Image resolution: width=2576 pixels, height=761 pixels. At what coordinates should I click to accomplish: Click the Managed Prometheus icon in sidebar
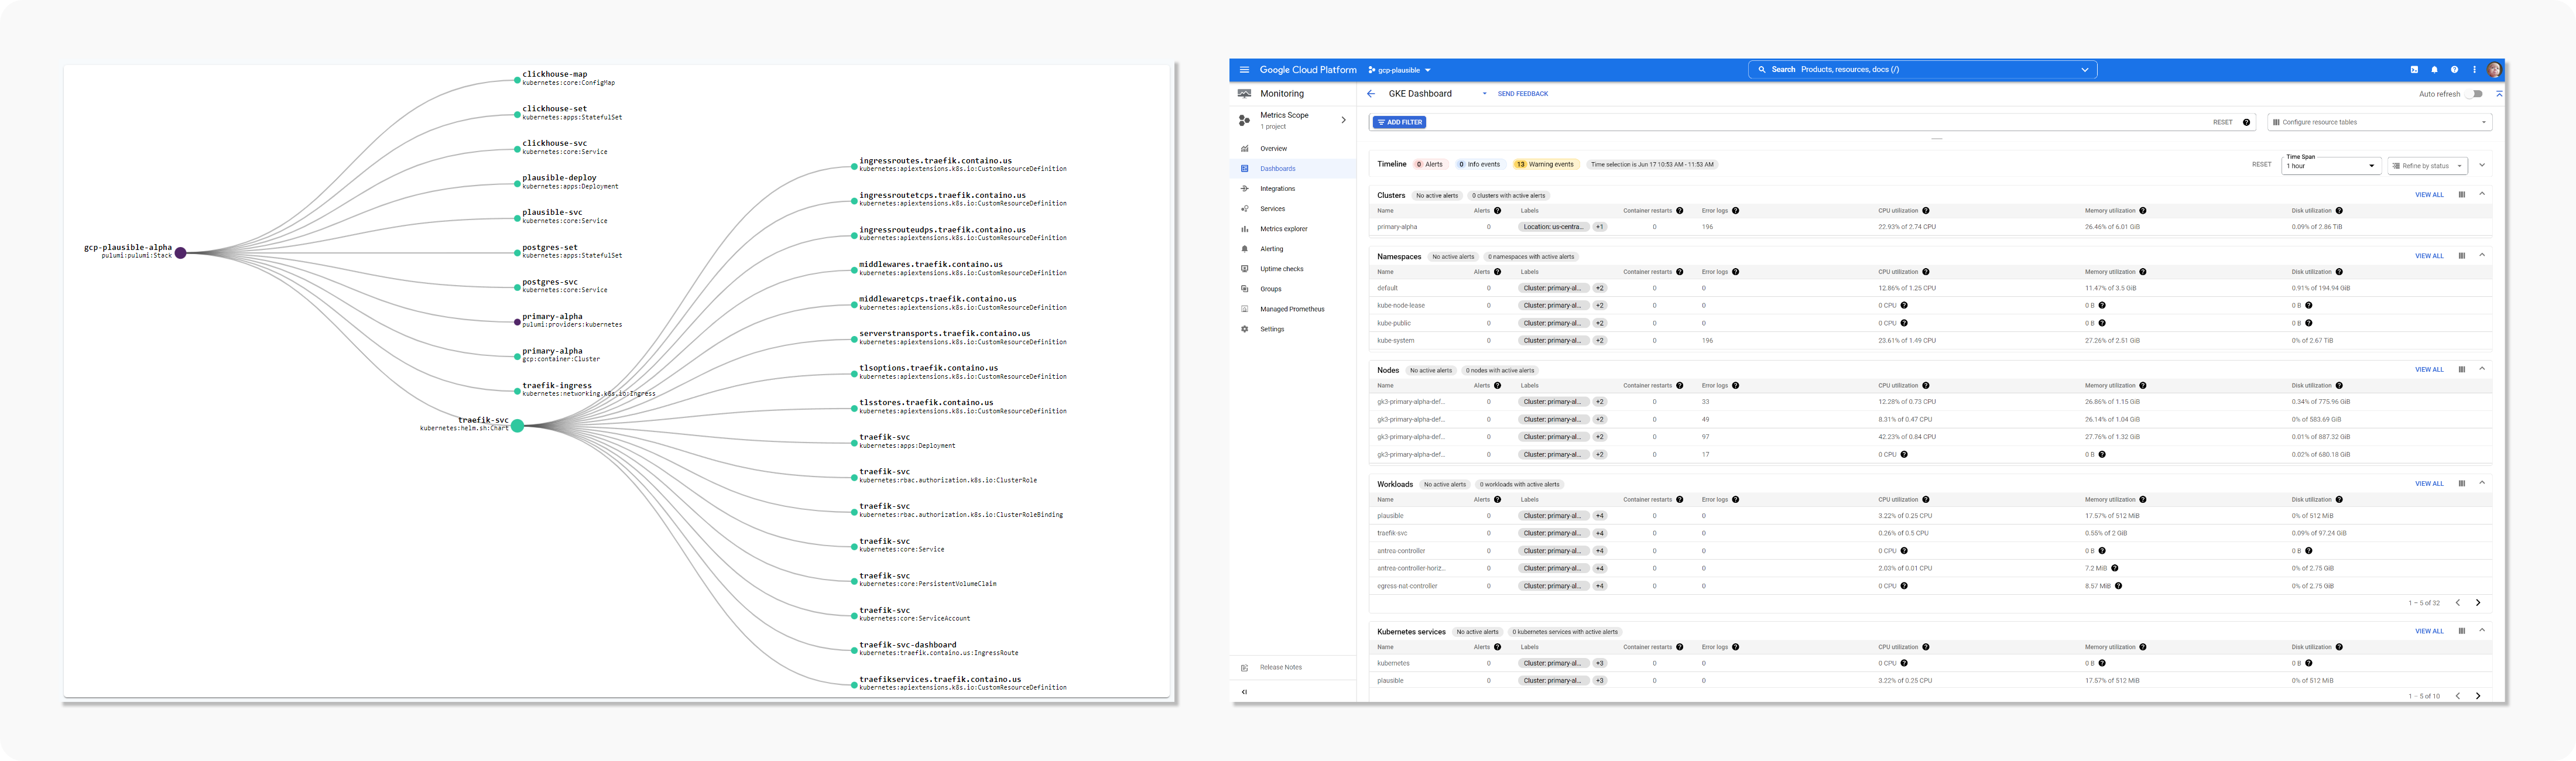[x=1244, y=309]
